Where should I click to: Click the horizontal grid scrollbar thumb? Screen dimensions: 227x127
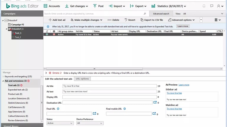94,69
